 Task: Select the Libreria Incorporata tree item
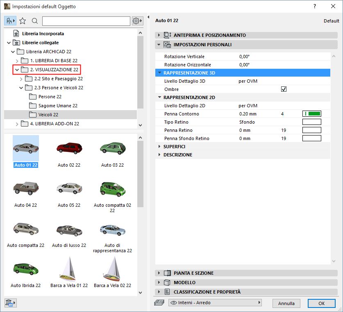tap(43, 34)
